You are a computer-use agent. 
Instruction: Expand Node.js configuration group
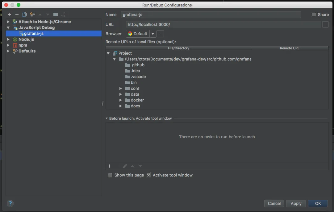point(8,39)
